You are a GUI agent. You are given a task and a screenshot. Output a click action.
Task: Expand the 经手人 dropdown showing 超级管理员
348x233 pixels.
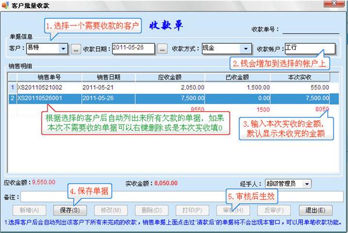(x=307, y=183)
